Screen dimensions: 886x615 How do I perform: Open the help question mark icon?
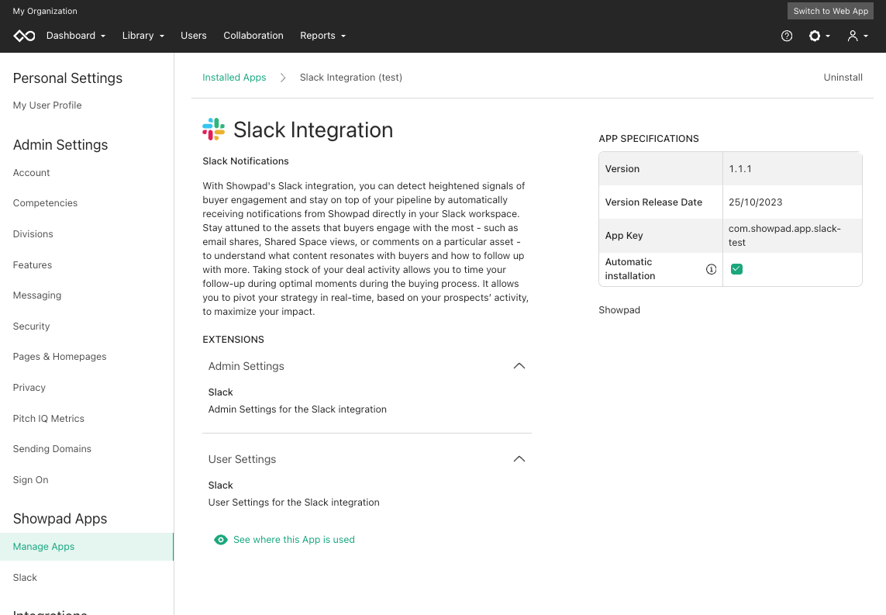tap(787, 36)
